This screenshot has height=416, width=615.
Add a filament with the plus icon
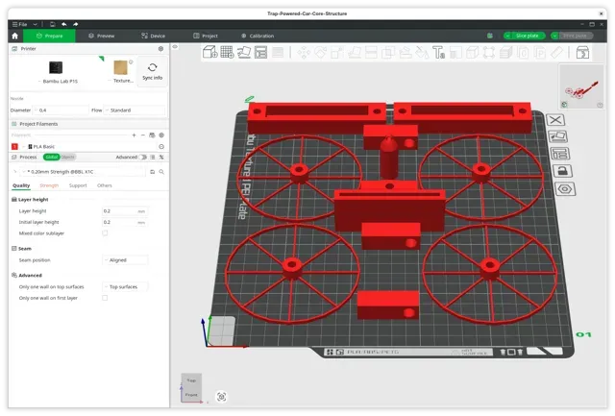135,135
